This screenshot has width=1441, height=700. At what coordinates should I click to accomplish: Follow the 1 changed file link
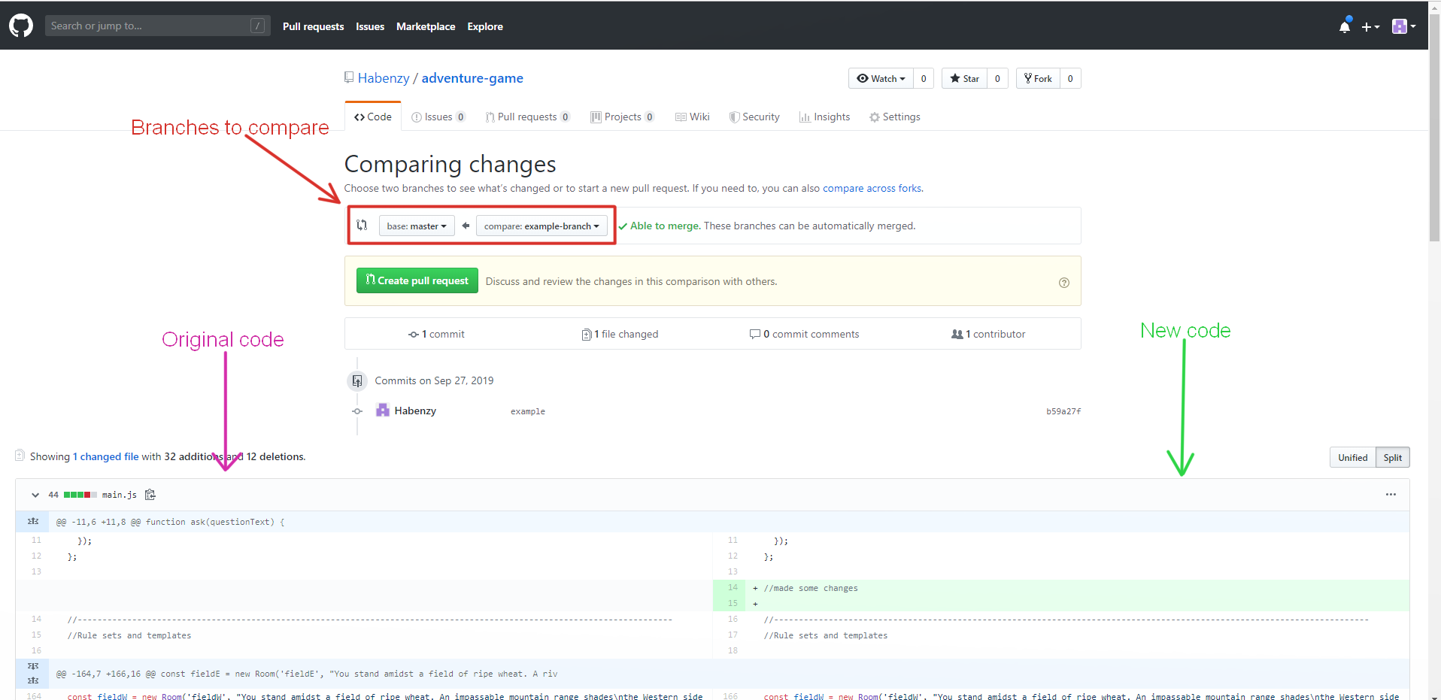[x=106, y=456]
